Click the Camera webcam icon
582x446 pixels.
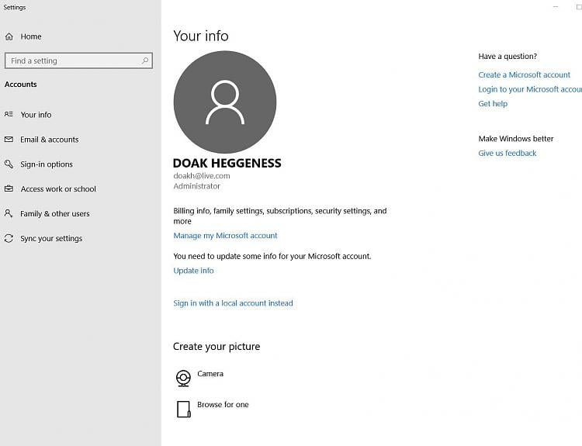pyautogui.click(x=183, y=378)
